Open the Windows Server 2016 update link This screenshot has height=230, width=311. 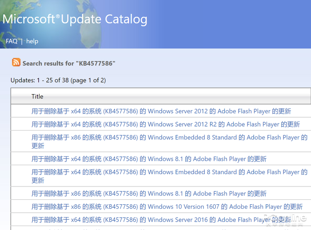161,220
